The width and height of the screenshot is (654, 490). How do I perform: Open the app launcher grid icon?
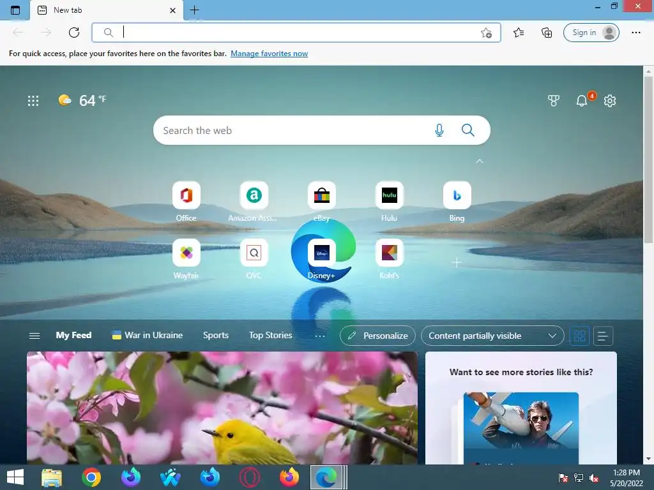tap(33, 100)
